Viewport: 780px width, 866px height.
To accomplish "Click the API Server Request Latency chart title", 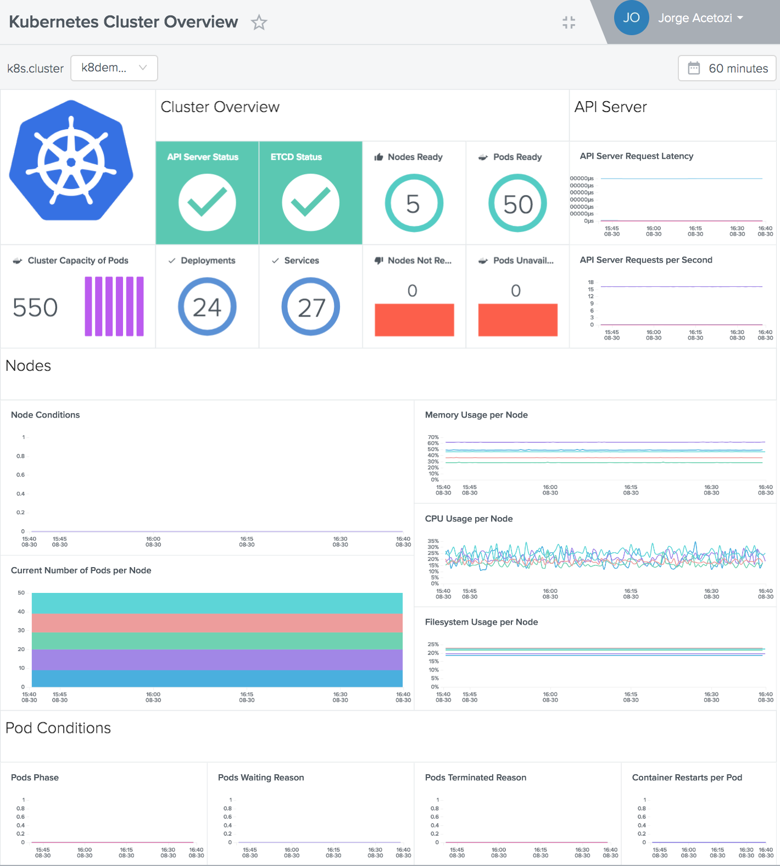I will 637,156.
